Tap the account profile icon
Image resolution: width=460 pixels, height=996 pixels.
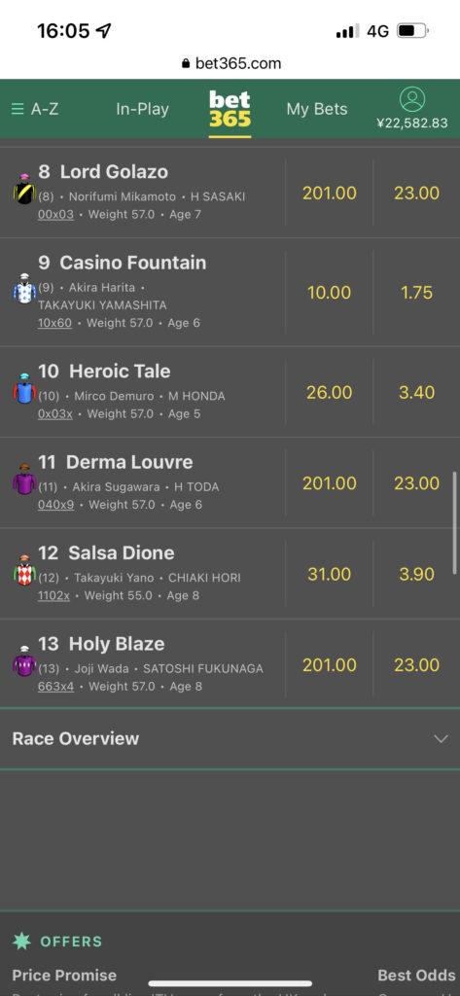pos(411,100)
